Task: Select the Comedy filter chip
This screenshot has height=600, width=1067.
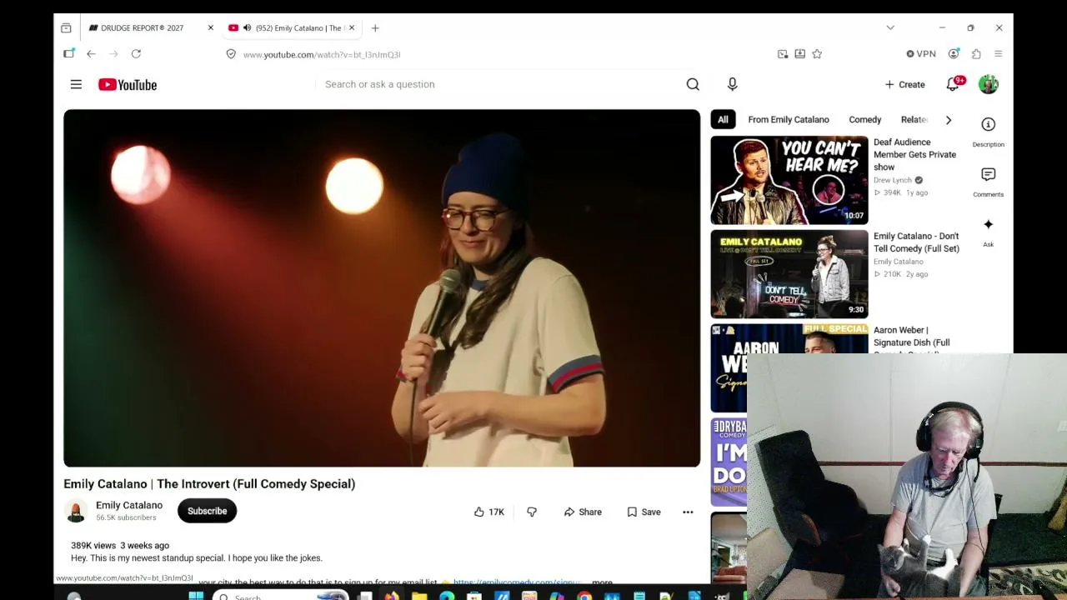Action: pos(864,120)
